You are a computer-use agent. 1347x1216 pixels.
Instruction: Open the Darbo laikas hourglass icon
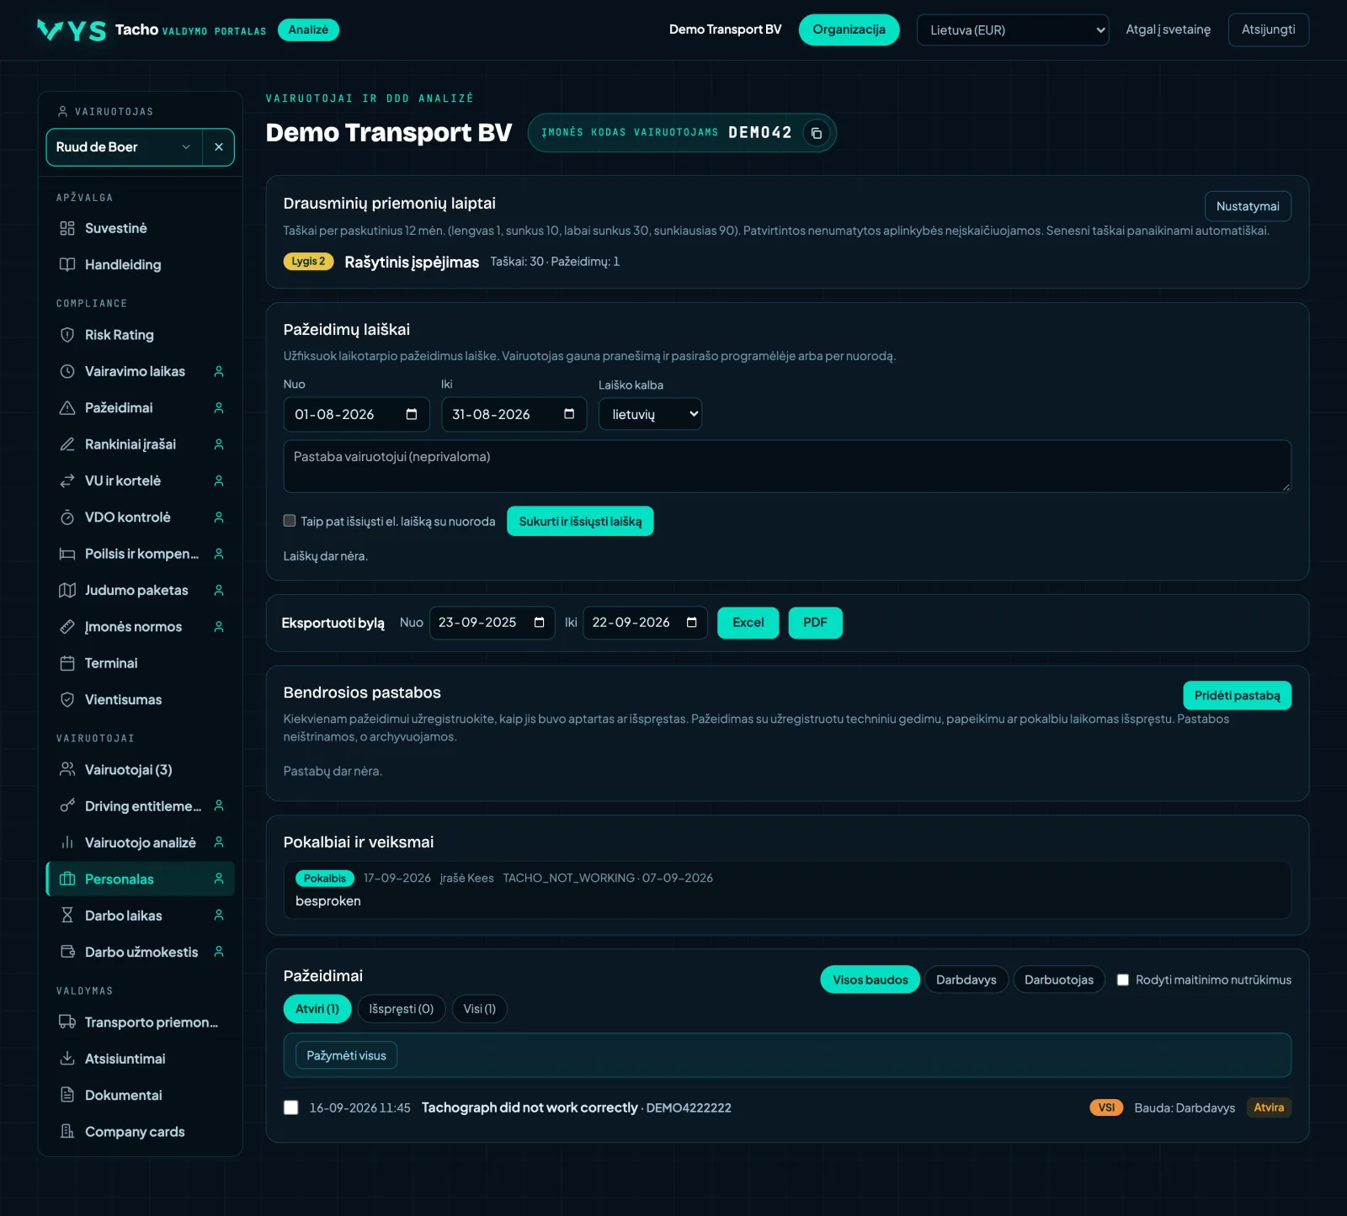pyautogui.click(x=67, y=916)
